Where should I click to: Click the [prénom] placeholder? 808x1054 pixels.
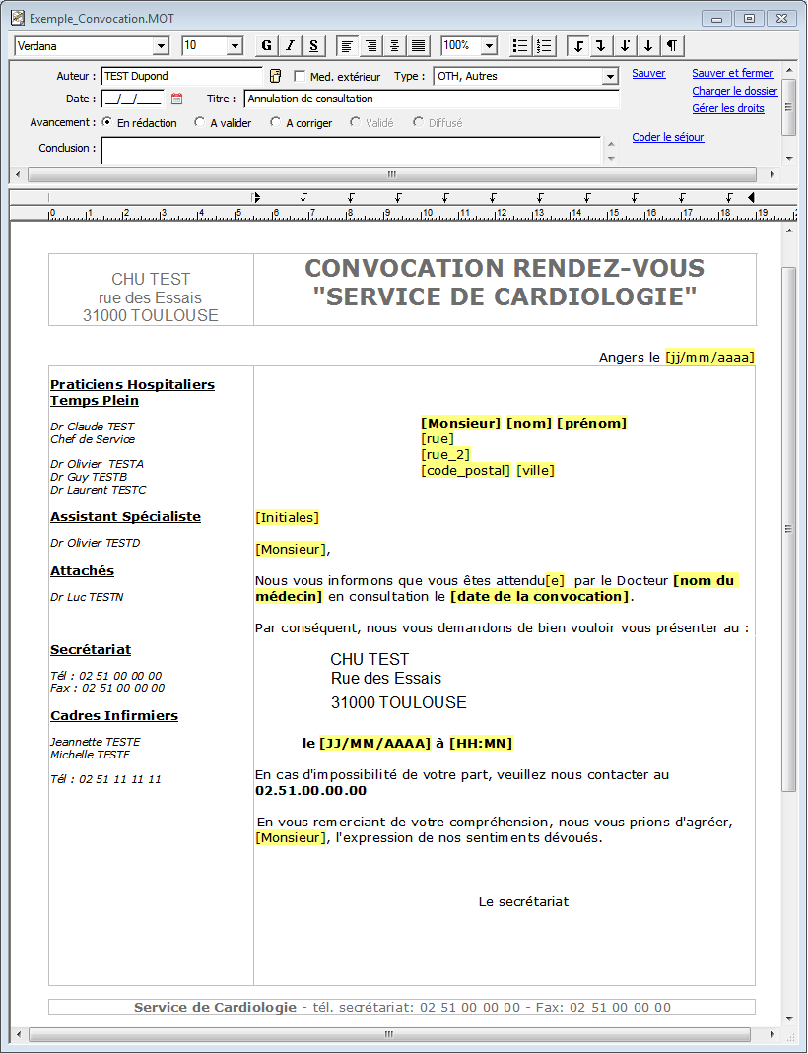(x=592, y=423)
